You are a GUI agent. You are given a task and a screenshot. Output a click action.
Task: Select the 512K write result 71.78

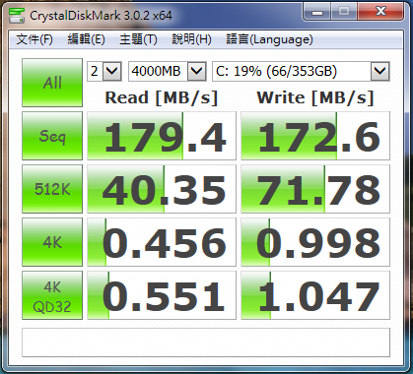pos(315,189)
